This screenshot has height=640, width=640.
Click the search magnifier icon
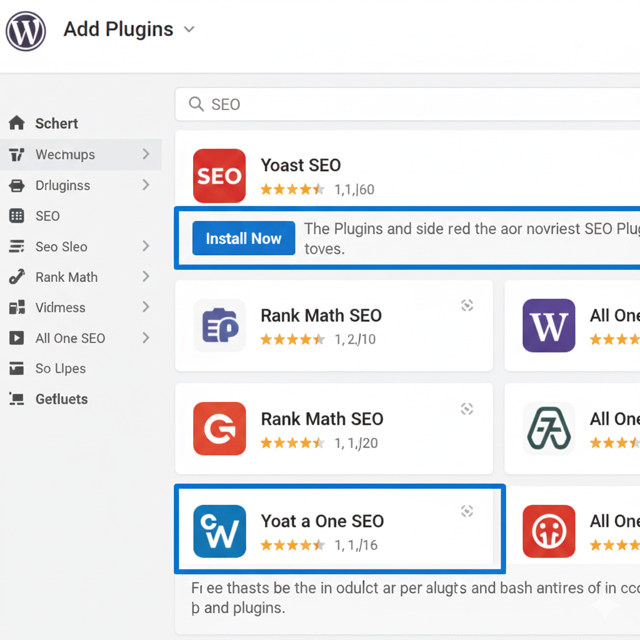point(196,104)
